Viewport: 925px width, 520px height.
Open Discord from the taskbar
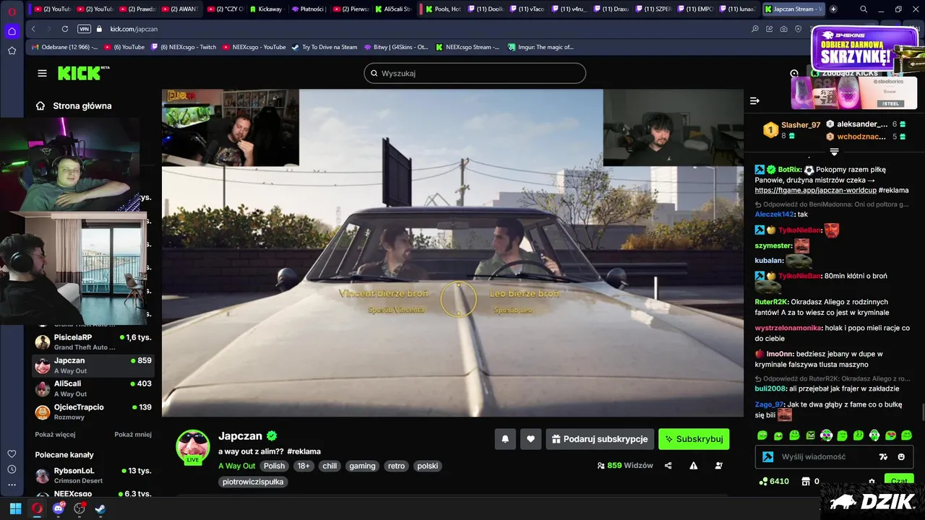pos(59,508)
